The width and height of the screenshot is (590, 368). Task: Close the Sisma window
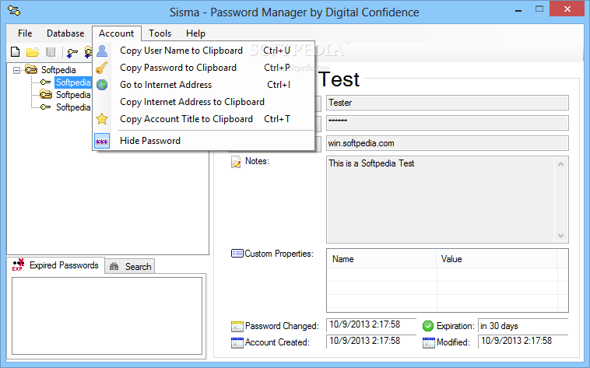tap(567, 9)
